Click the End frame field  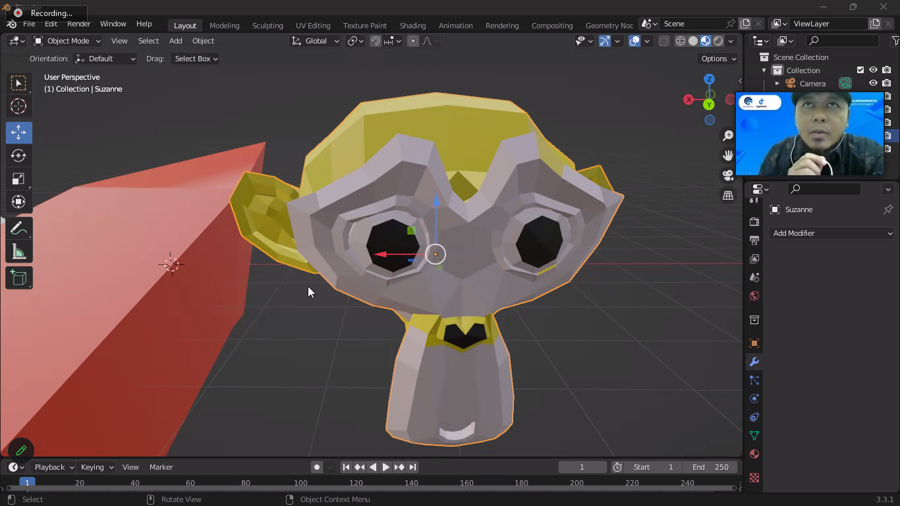coord(710,467)
